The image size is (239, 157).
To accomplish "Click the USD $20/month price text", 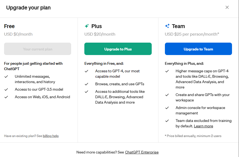I will click(x=100, y=34).
